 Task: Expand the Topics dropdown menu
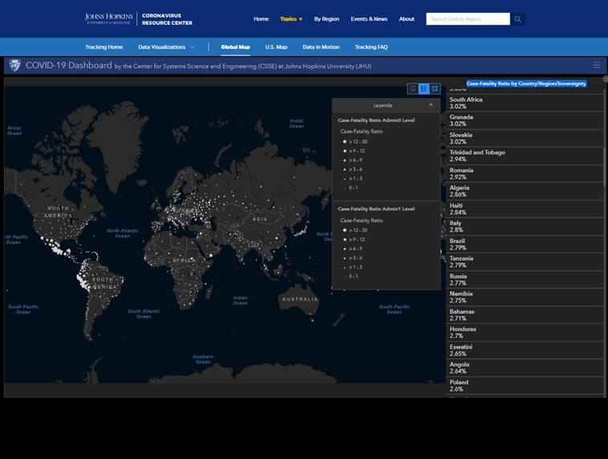pos(291,19)
